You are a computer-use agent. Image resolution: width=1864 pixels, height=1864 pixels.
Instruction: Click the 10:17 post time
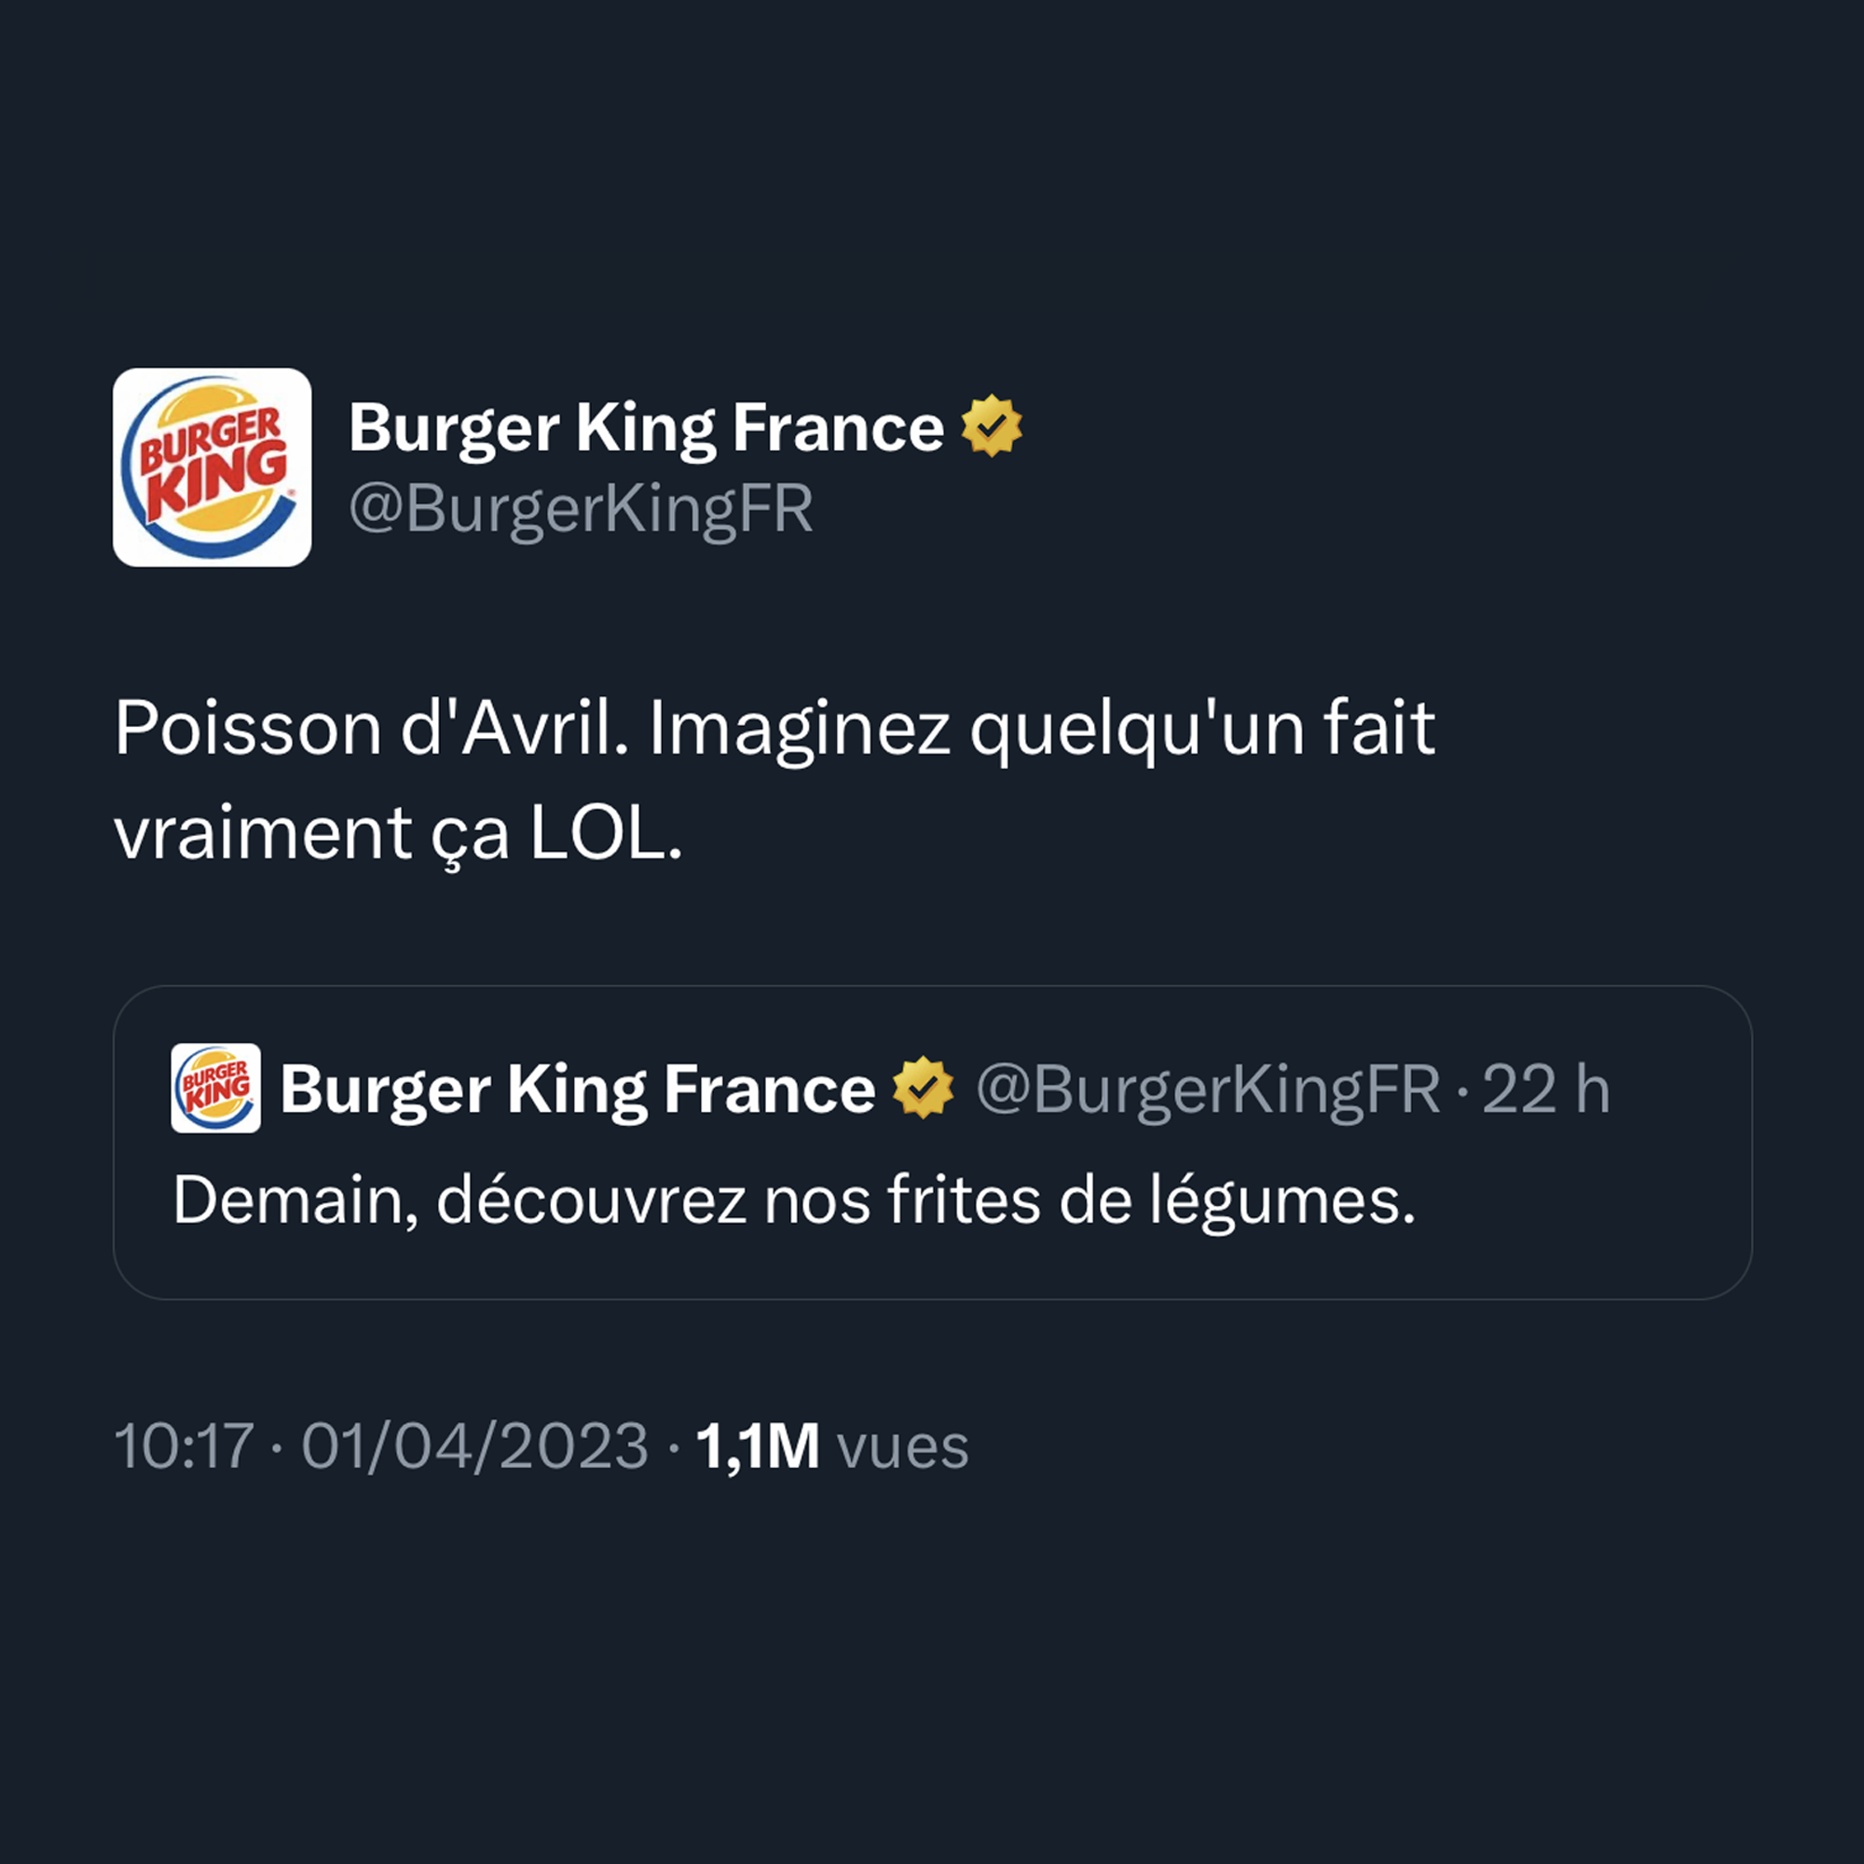(x=184, y=1446)
